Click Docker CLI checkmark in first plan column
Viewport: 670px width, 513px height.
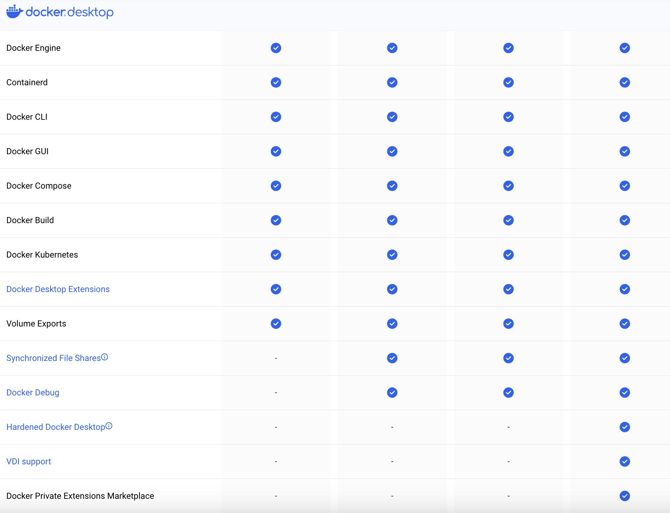click(276, 117)
